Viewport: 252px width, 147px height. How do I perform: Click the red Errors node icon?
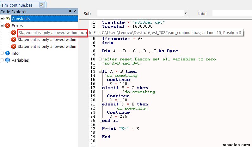[x=8, y=25]
